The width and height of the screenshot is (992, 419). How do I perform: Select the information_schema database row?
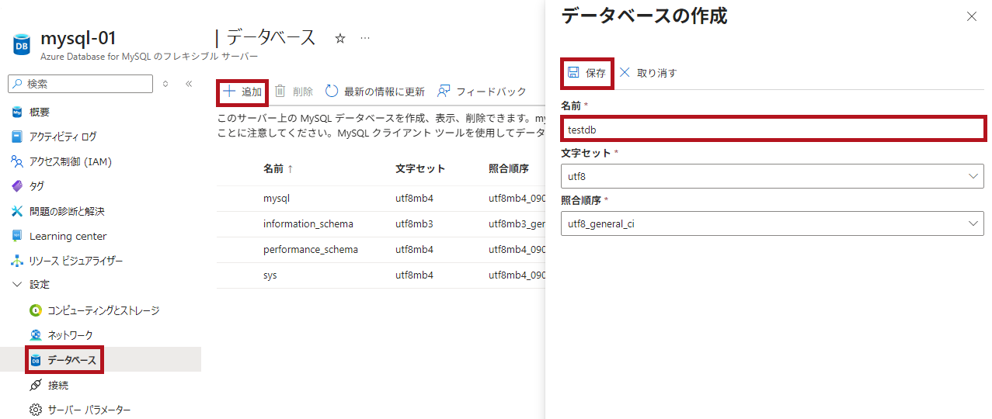(308, 224)
